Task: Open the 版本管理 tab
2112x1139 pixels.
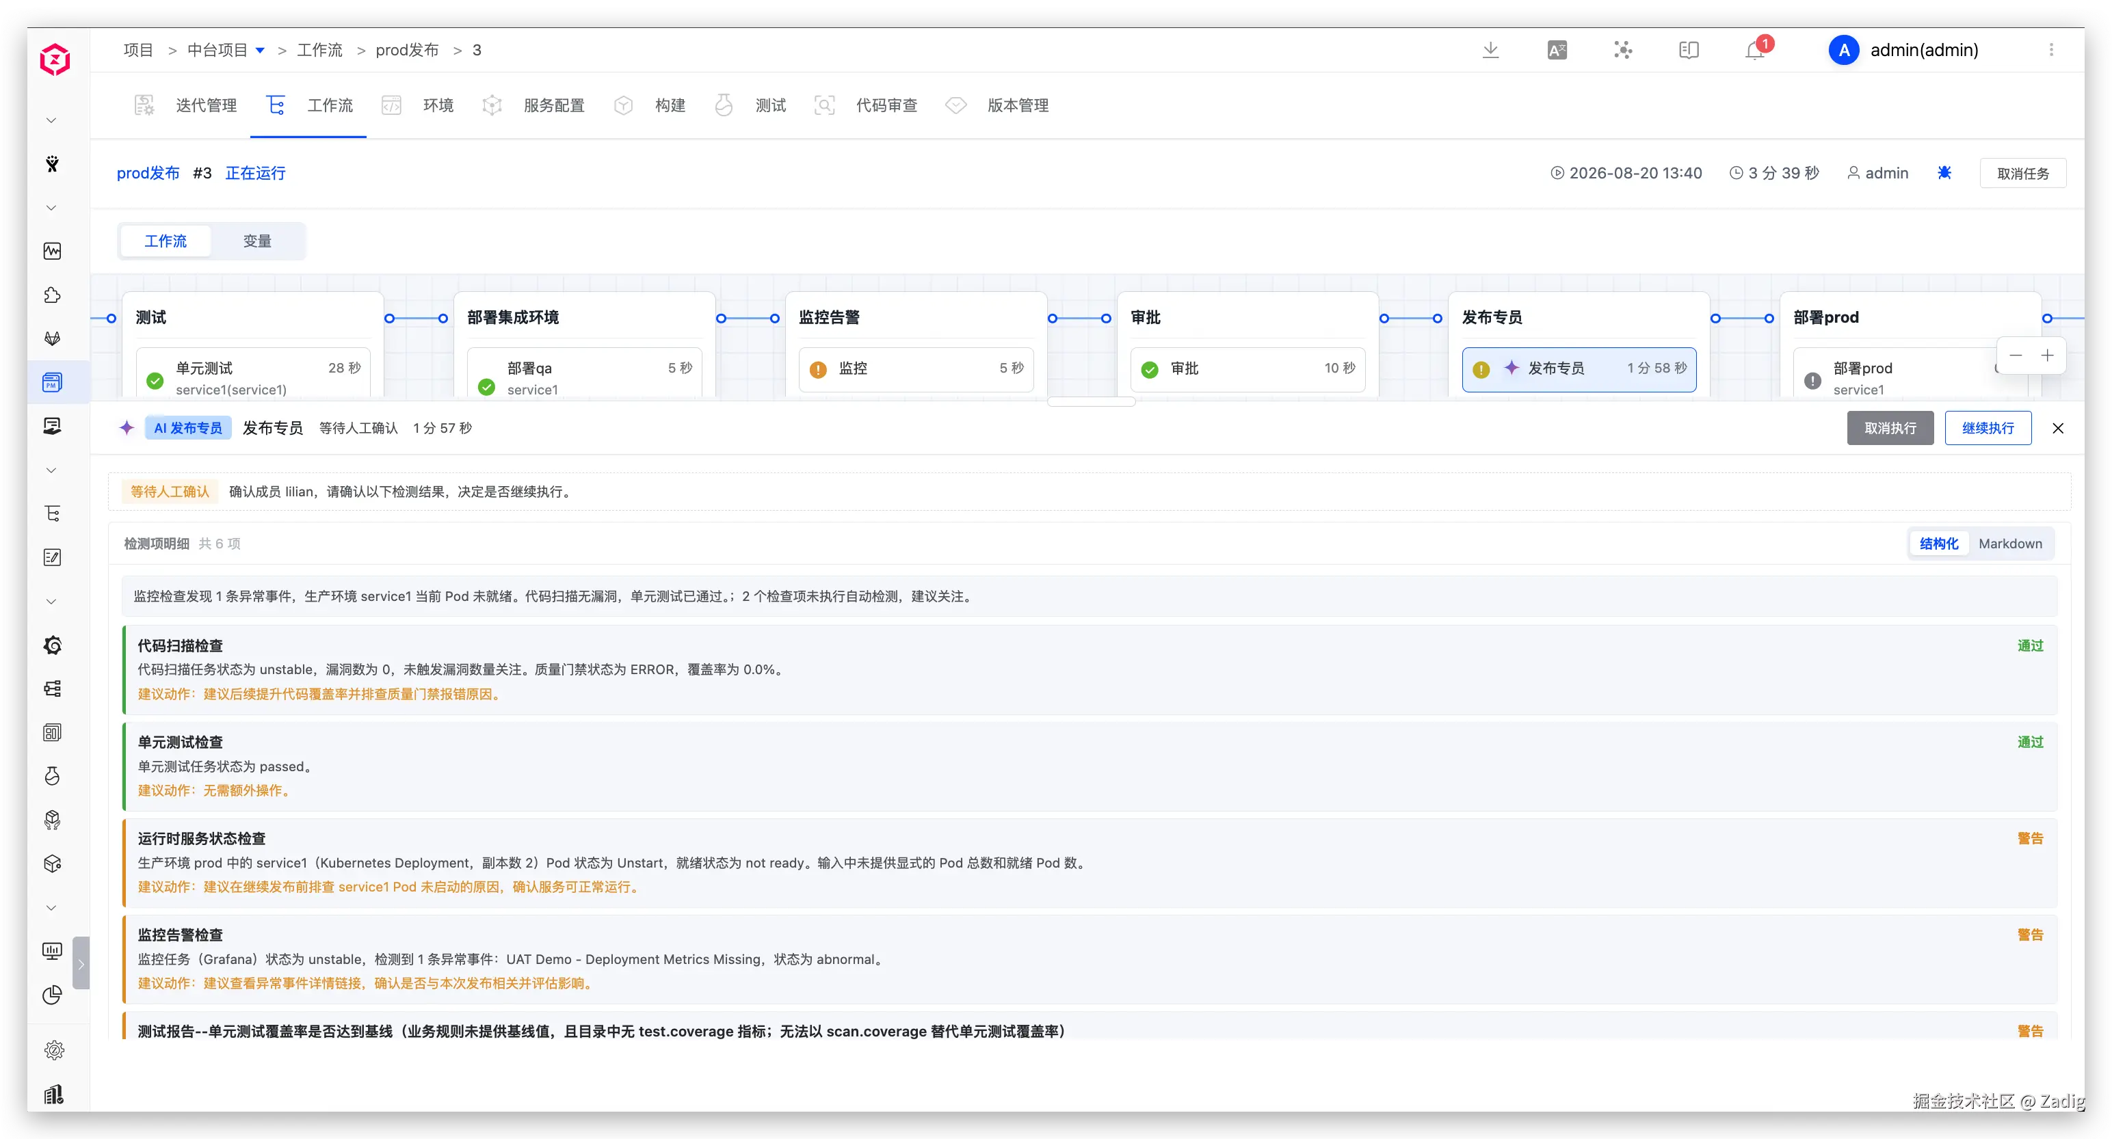Action: pyautogui.click(x=997, y=105)
